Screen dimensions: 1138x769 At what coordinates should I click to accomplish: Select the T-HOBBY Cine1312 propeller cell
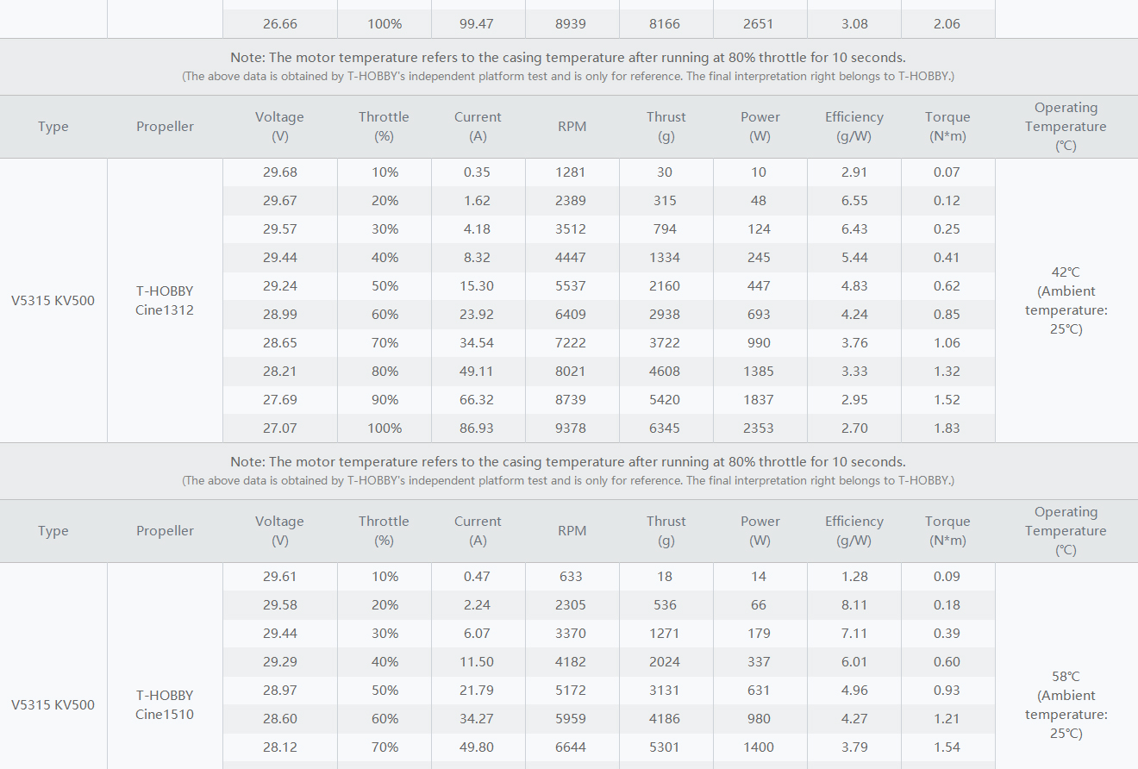(x=165, y=301)
